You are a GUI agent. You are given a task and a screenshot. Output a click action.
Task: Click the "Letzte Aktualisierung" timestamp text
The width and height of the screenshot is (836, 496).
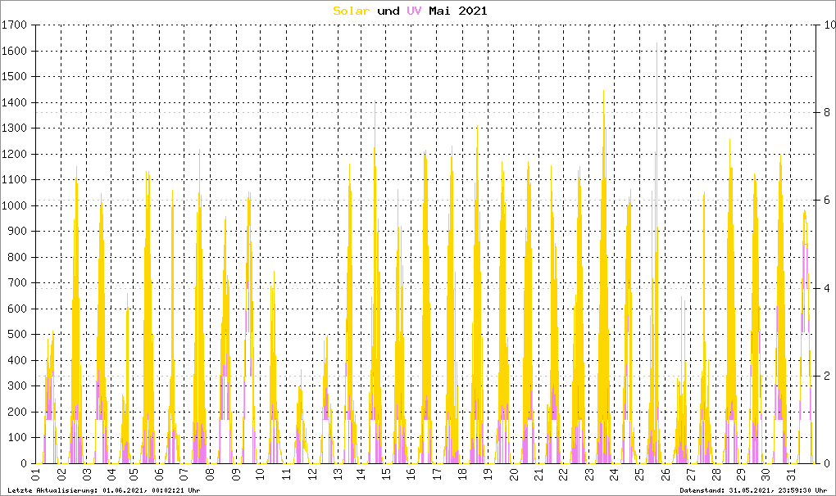(x=102, y=490)
